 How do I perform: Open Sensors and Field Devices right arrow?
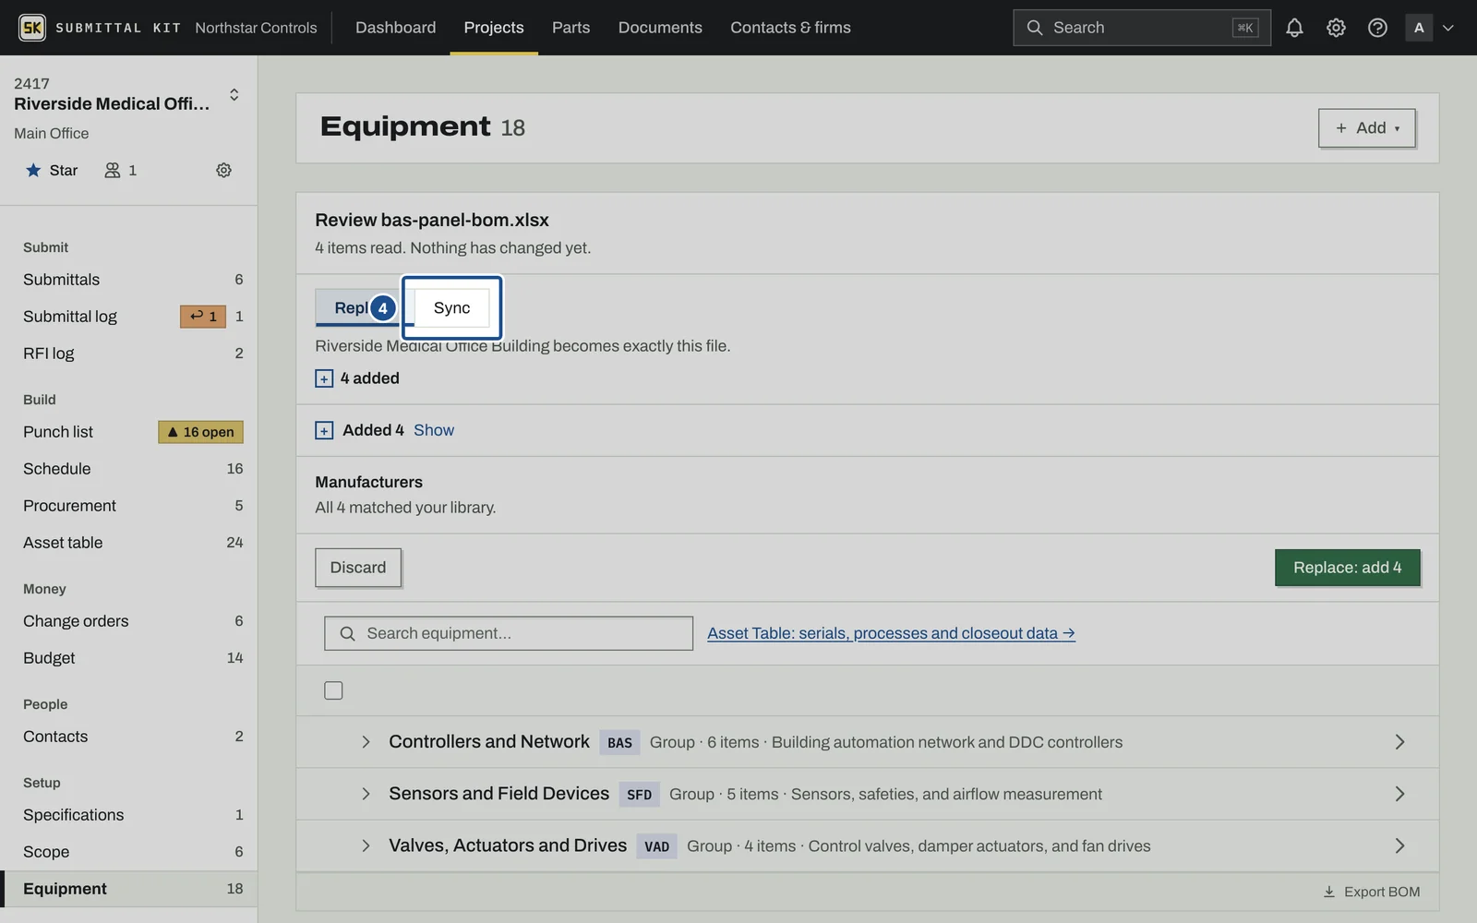click(1399, 794)
